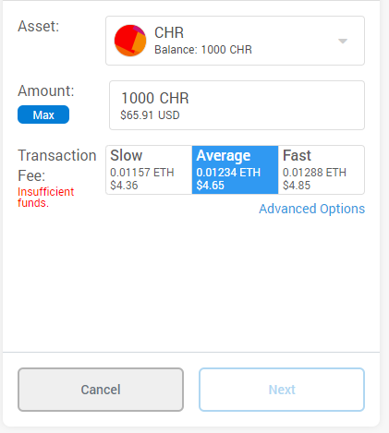The height and width of the screenshot is (433, 389).
Task: Click the Asset: field label
Action: 38,26
